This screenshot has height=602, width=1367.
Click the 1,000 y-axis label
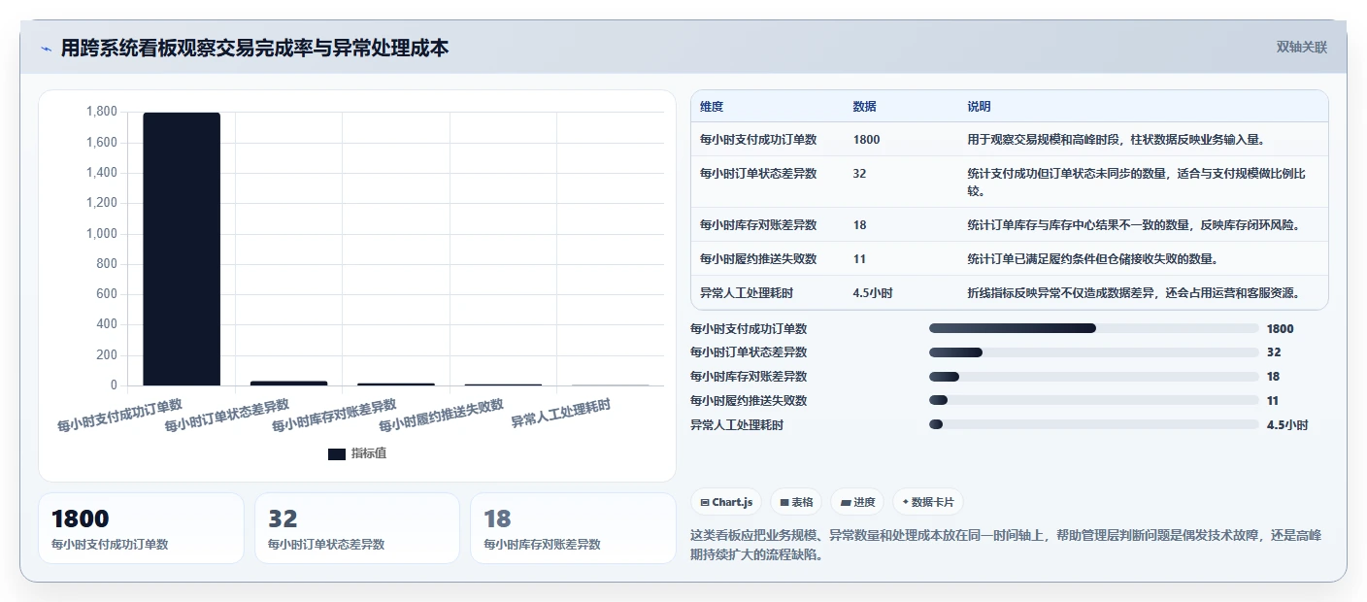click(x=101, y=234)
